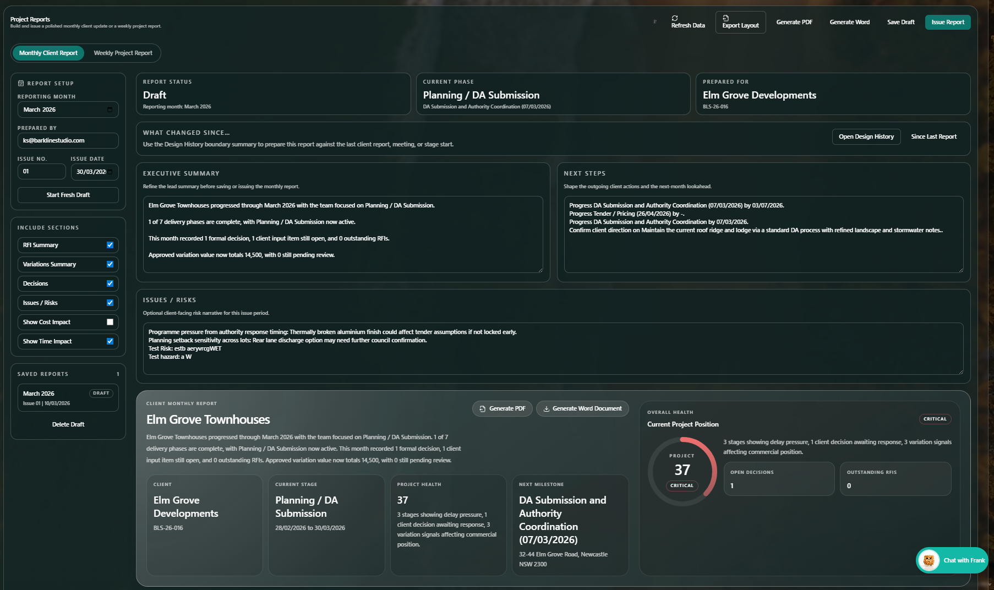This screenshot has width=994, height=590.
Task: Toggle off Show Time Impact
Action: coord(110,341)
